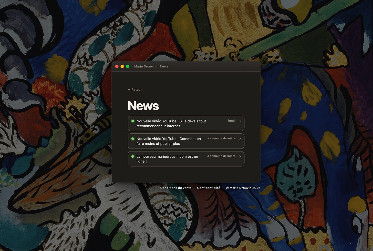This screenshot has width=373, height=251.
Task: Click chevron on 'Comment en faire moins' row
Action: click(240, 139)
